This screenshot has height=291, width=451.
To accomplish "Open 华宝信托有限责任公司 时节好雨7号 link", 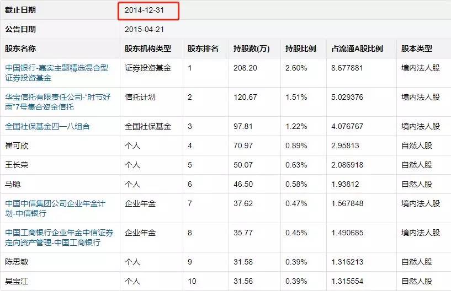I will click(x=57, y=102).
